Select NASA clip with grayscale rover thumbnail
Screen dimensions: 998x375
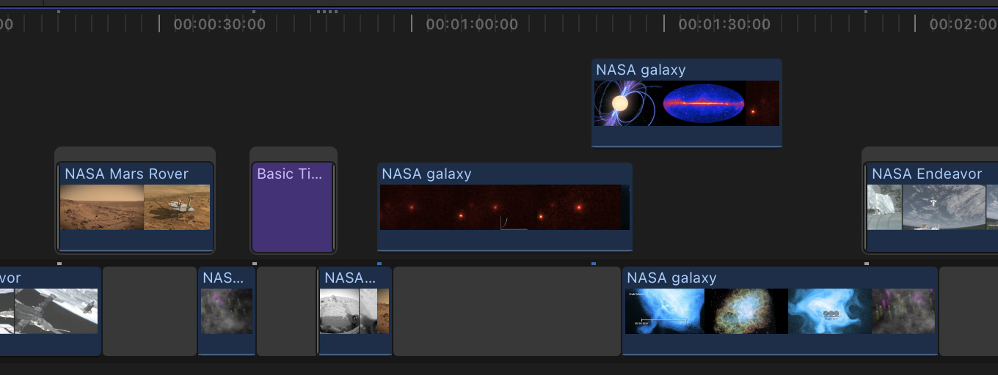point(355,311)
